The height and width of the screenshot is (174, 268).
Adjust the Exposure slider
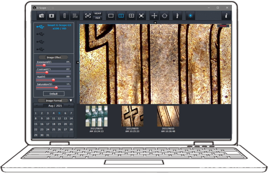point(44,65)
